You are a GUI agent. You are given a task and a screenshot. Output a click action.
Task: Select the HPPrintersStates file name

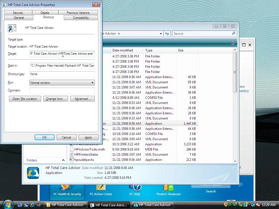pos(86,155)
